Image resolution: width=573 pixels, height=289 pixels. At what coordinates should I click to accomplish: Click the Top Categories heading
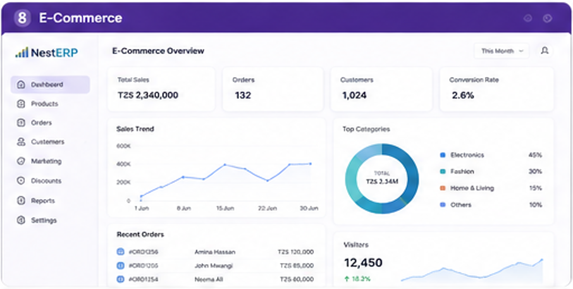(366, 129)
